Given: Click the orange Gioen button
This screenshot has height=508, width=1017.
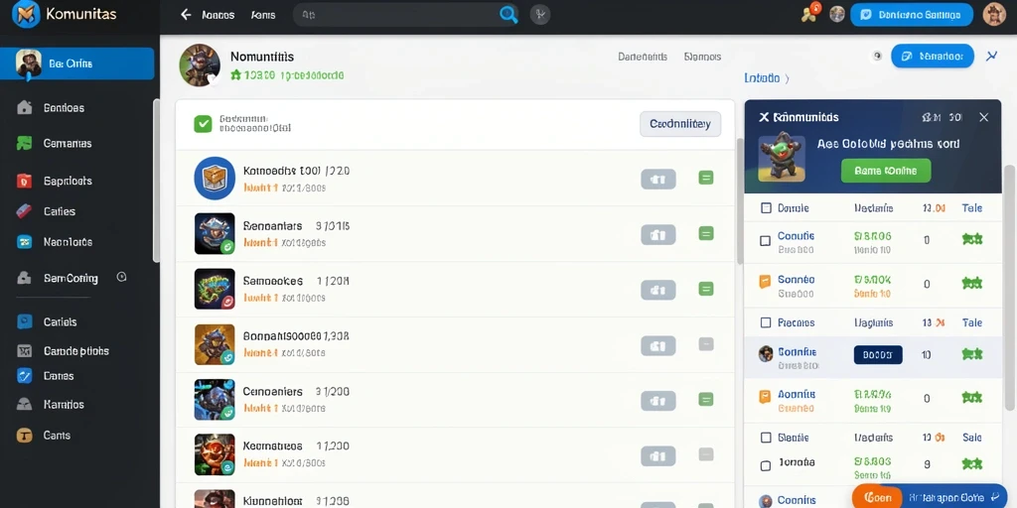Looking at the screenshot, I should (x=877, y=498).
